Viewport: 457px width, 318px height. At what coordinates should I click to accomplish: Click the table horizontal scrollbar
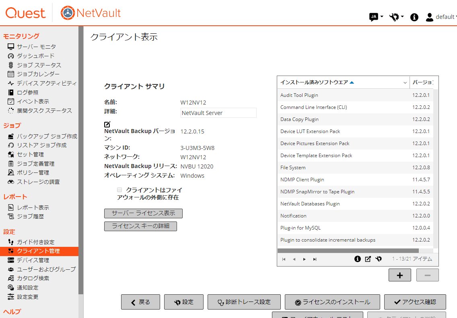coord(348,251)
